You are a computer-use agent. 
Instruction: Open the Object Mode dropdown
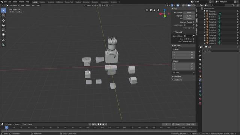(x=13, y=5)
